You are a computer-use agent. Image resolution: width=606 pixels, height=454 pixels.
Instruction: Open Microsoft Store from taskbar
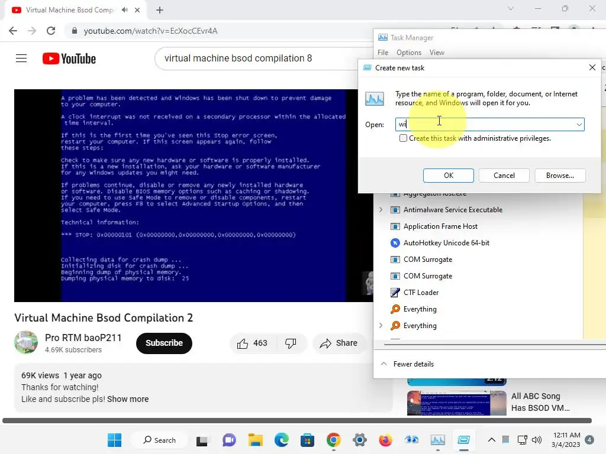click(x=307, y=440)
